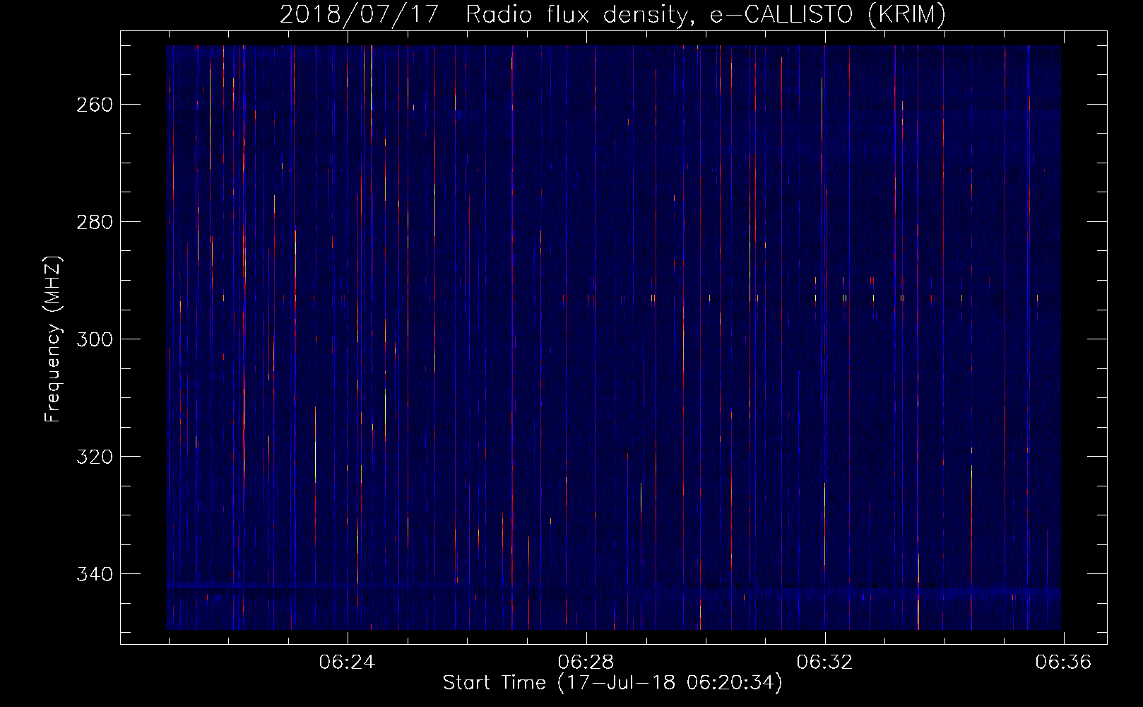Select the Frequency (MHZ) axis label
This screenshot has width=1143, height=707.
53,339
